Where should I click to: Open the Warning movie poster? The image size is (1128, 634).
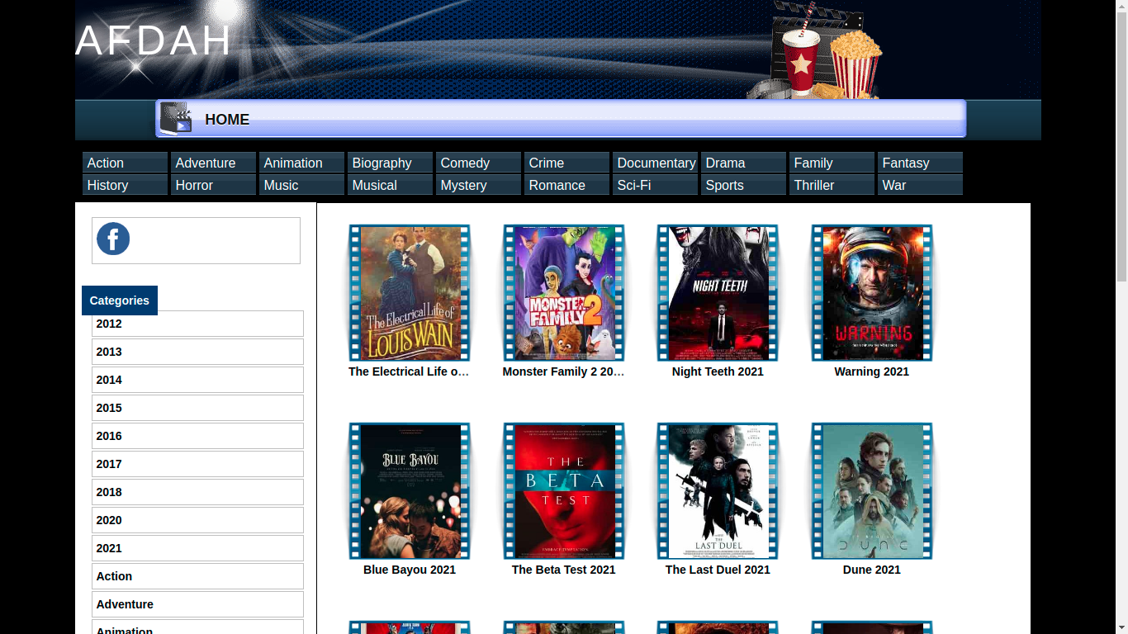tap(872, 293)
